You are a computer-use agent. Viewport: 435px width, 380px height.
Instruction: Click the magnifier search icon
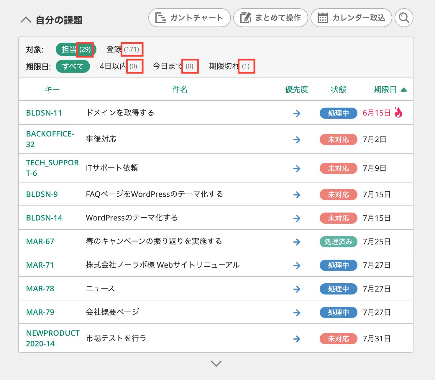404,18
